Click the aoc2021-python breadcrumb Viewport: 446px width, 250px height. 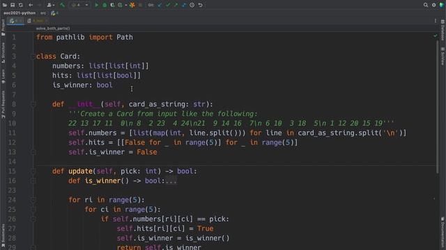click(x=20, y=13)
